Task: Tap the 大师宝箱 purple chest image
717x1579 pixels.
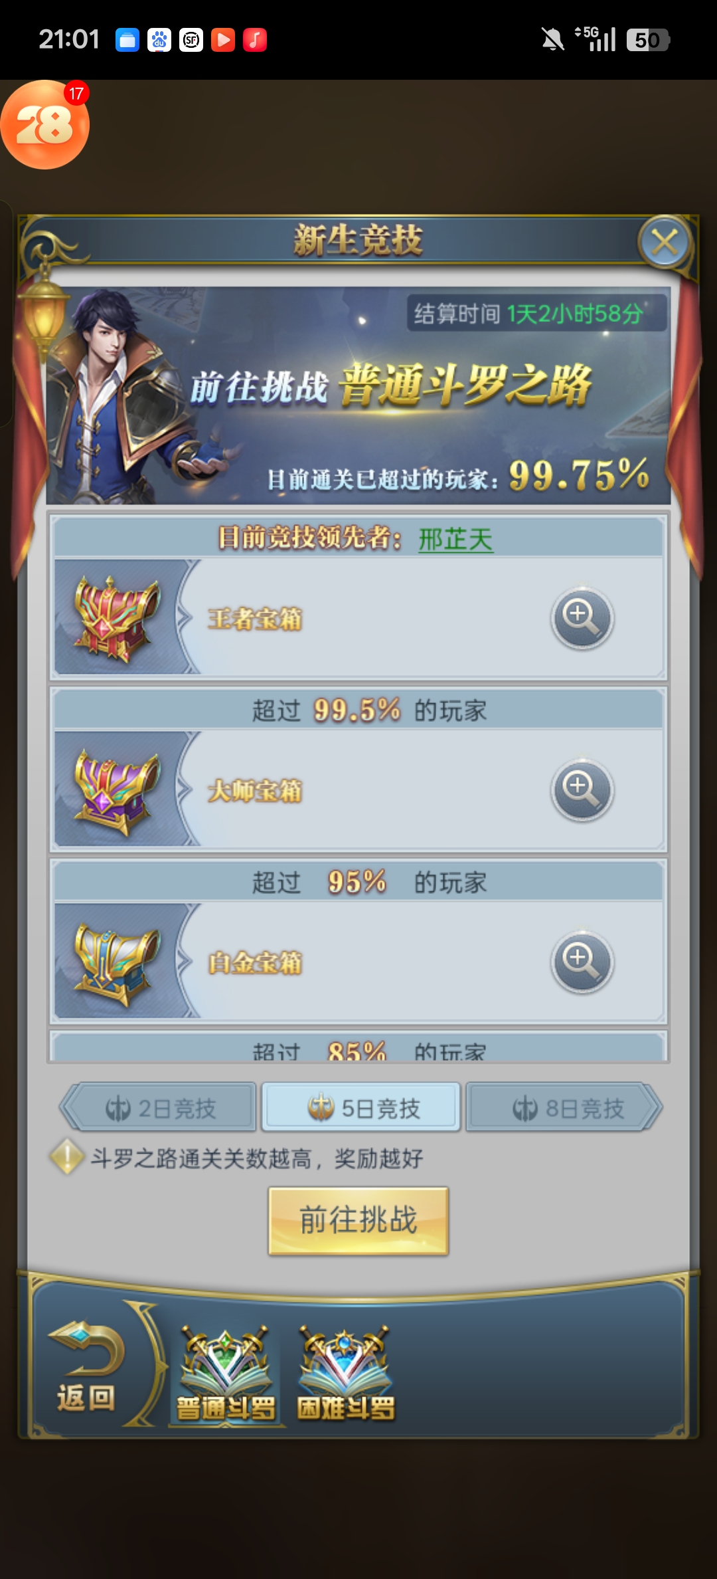Action: [116, 790]
